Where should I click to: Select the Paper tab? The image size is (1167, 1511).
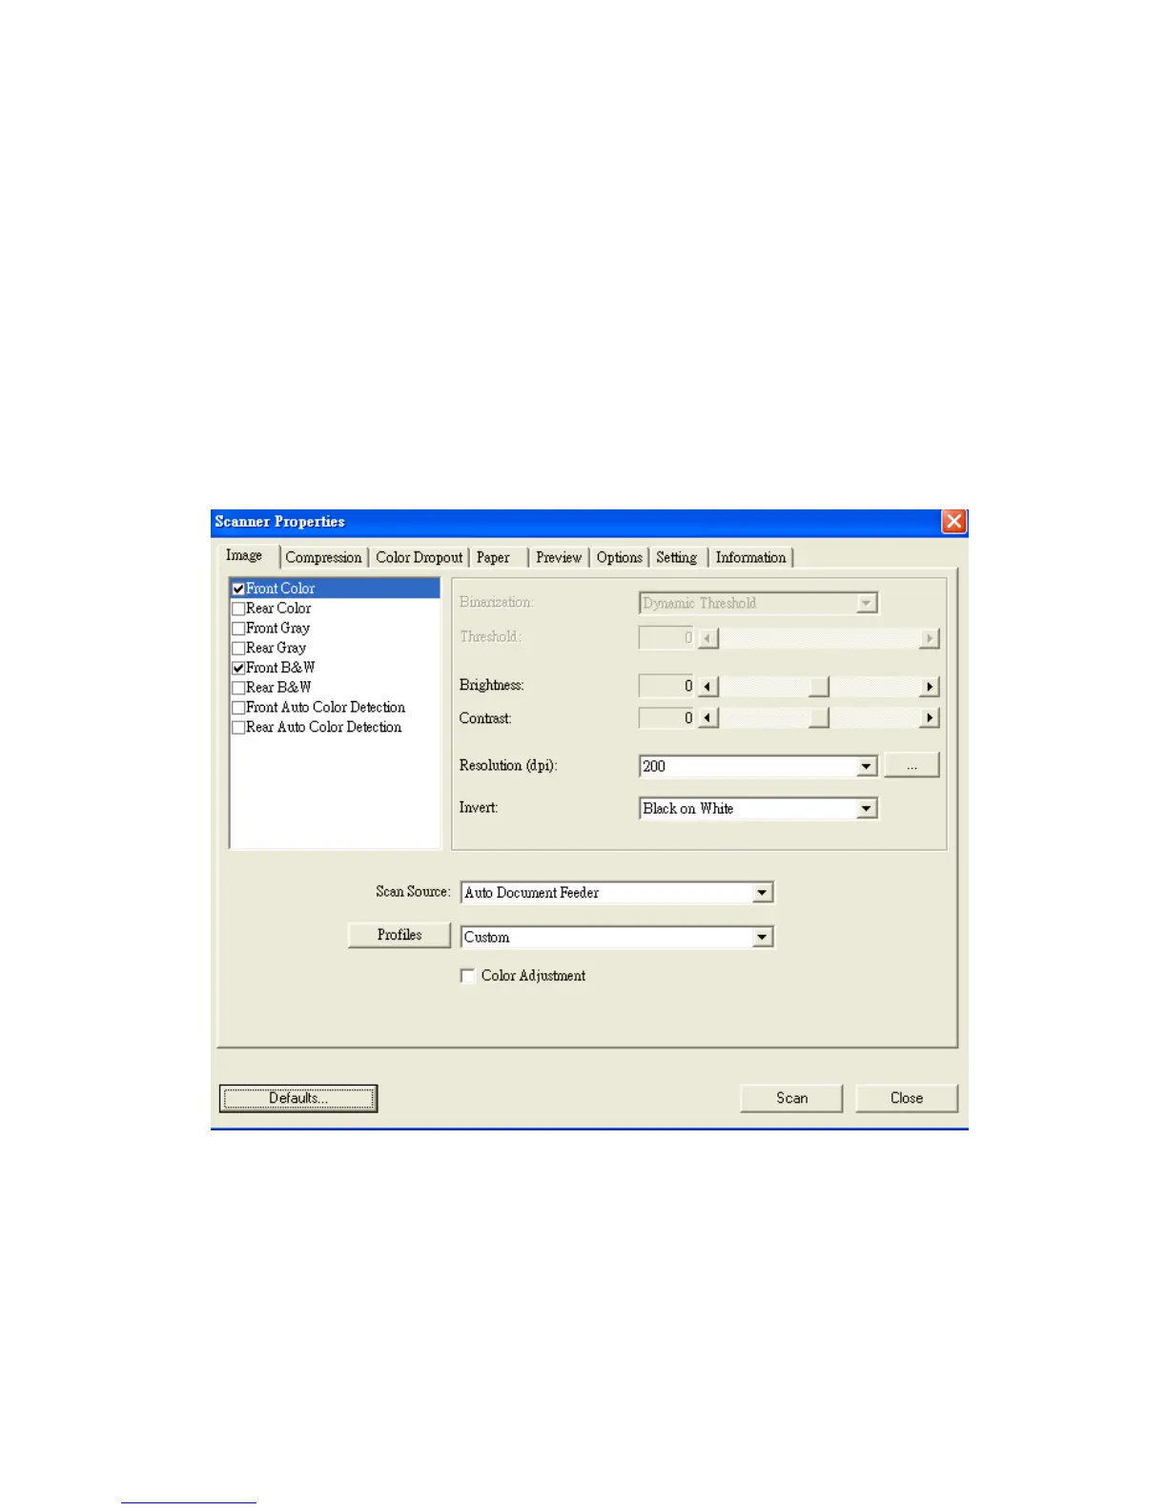pyautogui.click(x=494, y=558)
